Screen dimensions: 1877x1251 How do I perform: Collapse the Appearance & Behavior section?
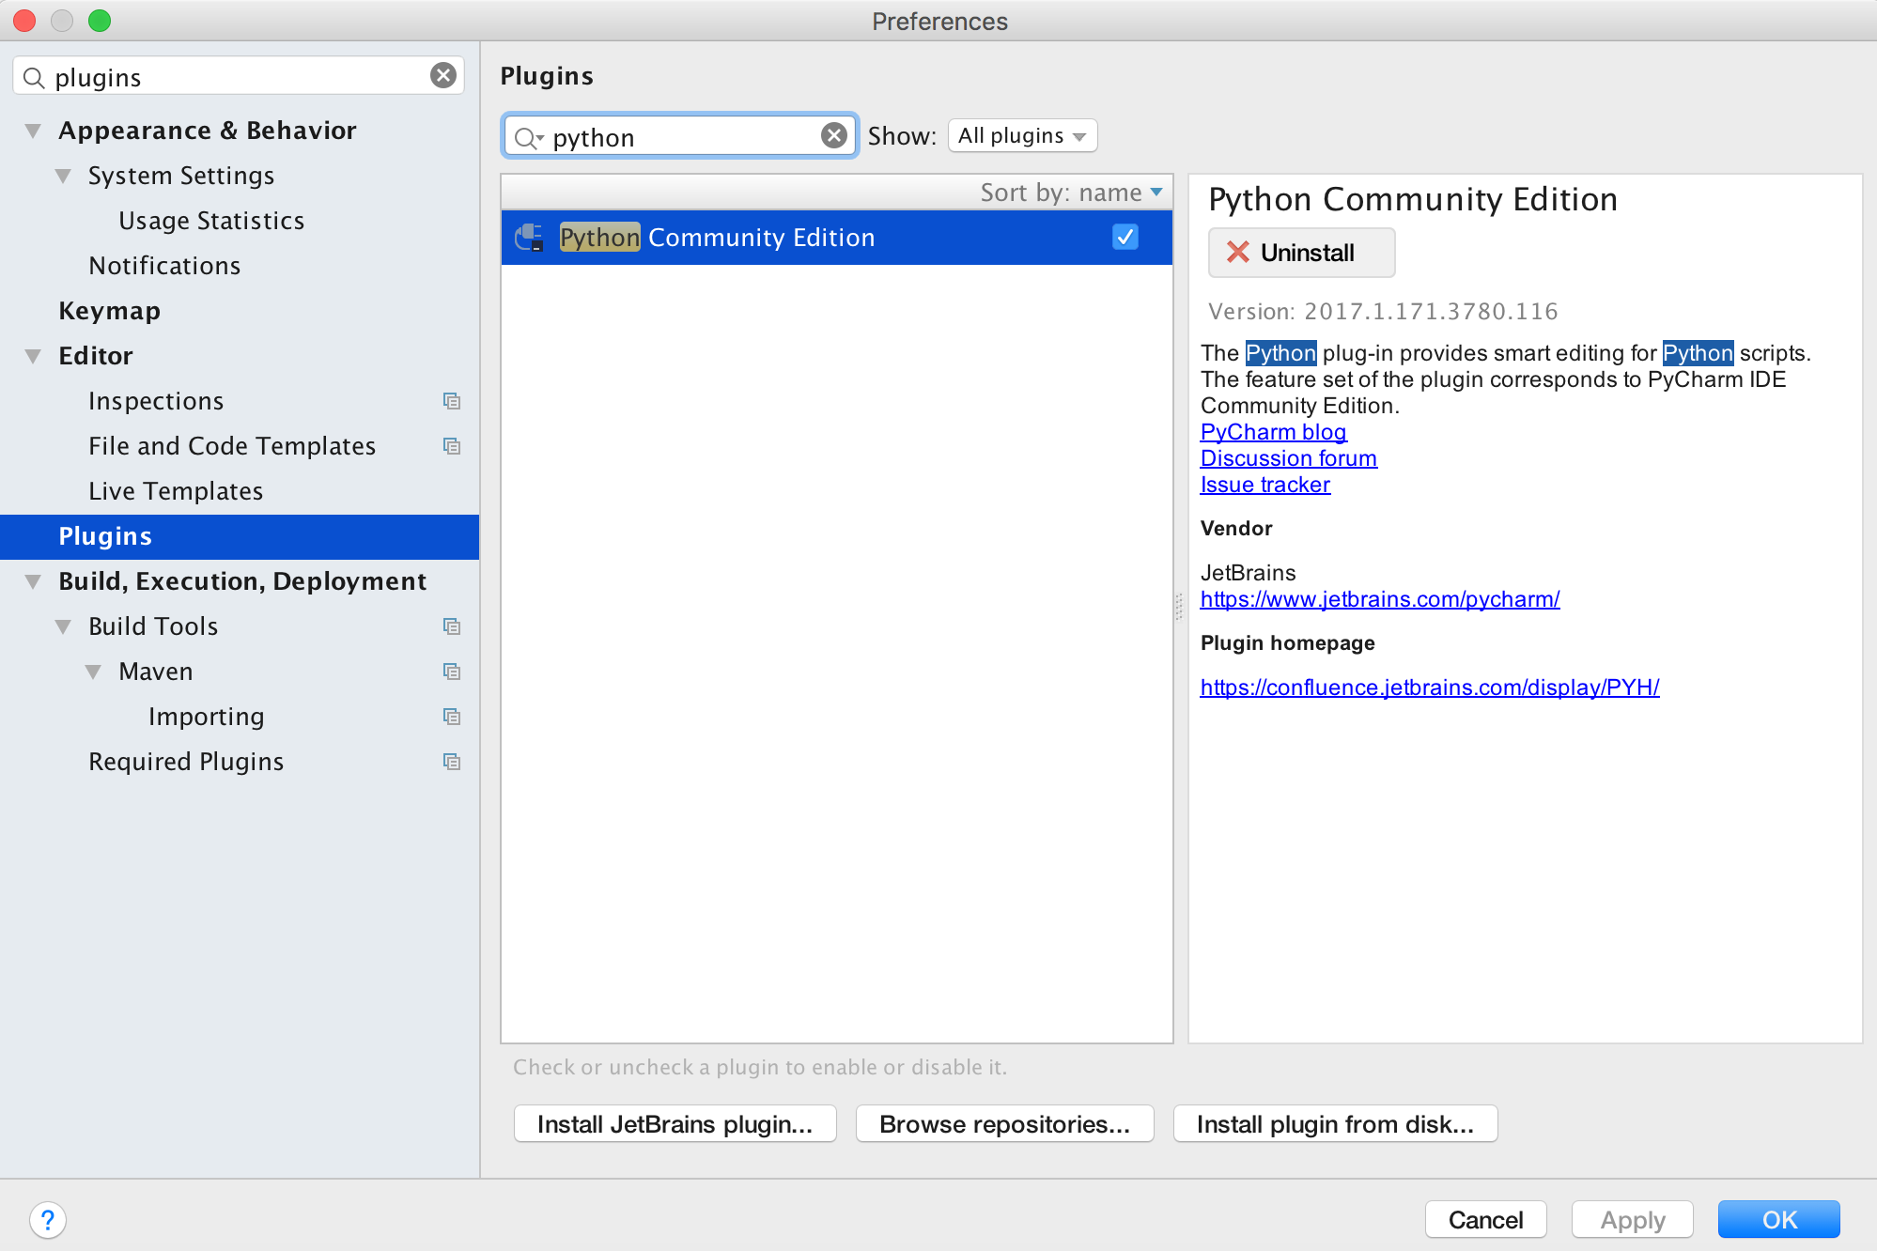34,131
